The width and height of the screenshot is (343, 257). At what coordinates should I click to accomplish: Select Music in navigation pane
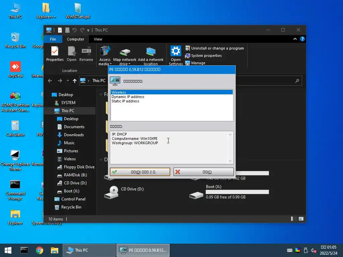pos(69,143)
